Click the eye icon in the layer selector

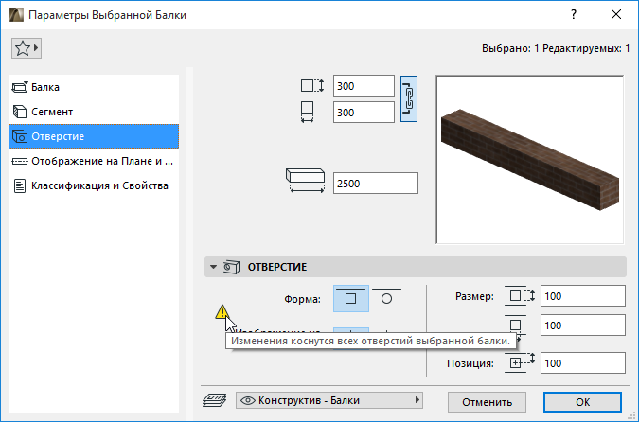point(248,401)
